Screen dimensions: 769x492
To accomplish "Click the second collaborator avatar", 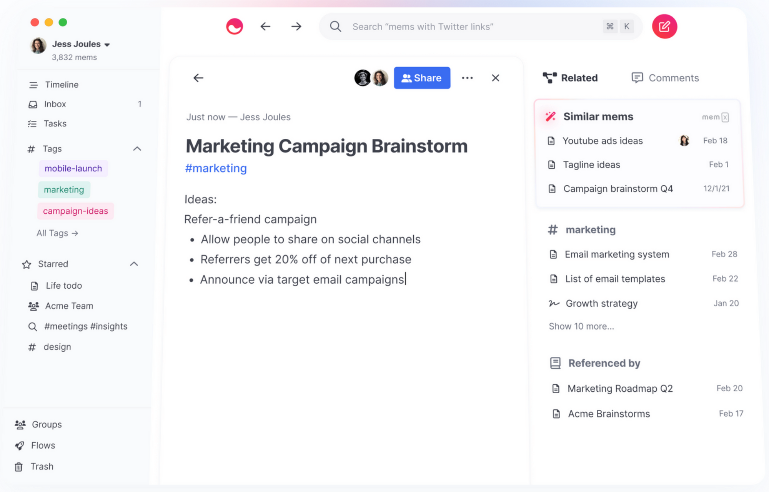I will pyautogui.click(x=380, y=78).
